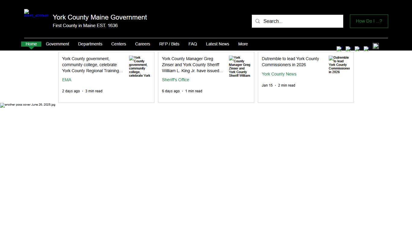
Task: Read the Dutremble to lead Commissioners article
Action: pyautogui.click(x=290, y=62)
